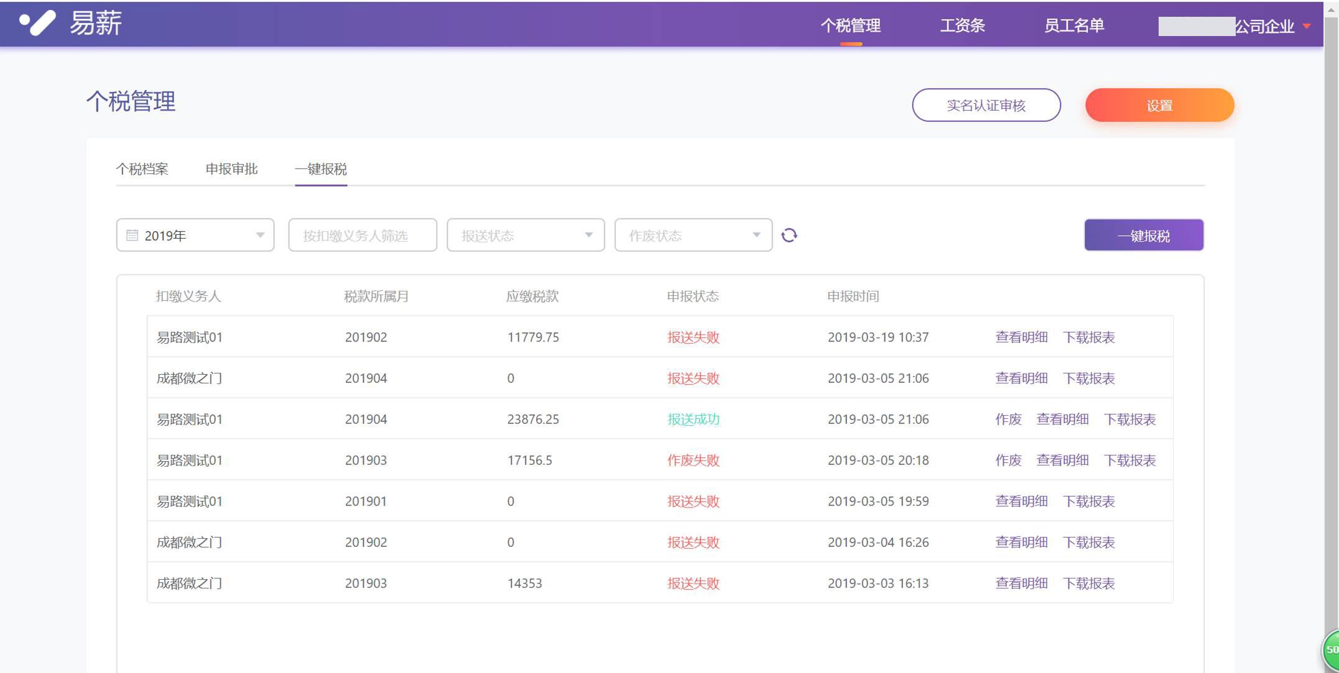The width and height of the screenshot is (1339, 673).
Task: Click 下载报表 for the 14353 row
Action: point(1088,584)
